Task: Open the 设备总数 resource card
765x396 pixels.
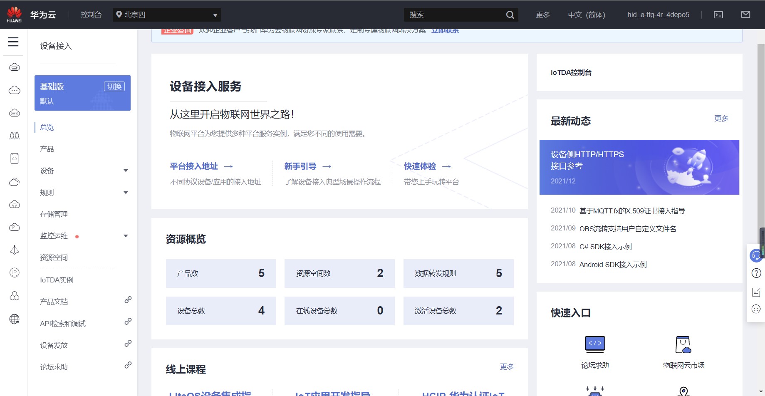Action: (221, 311)
